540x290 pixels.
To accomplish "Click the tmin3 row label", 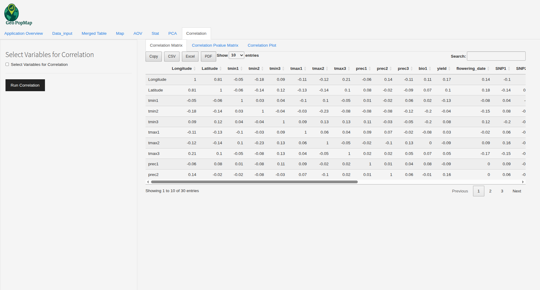I will coord(153,122).
